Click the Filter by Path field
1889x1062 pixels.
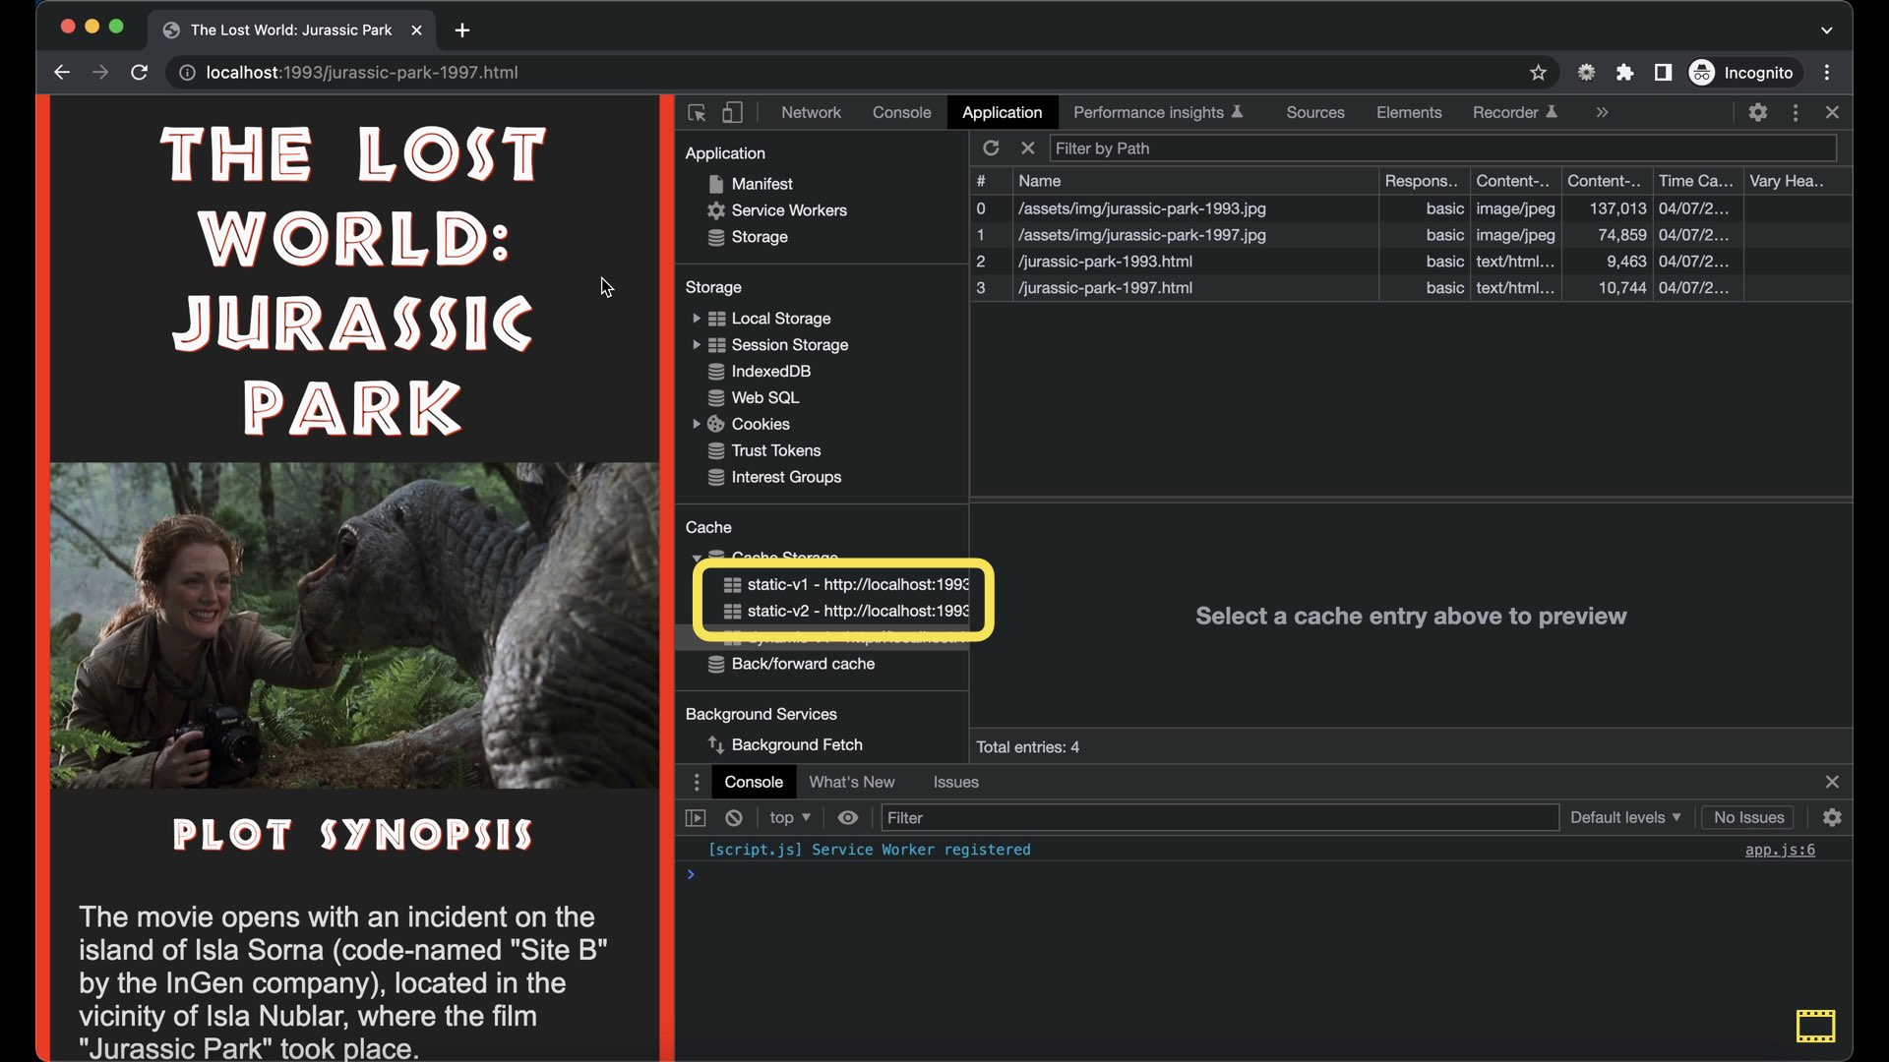tap(1441, 148)
